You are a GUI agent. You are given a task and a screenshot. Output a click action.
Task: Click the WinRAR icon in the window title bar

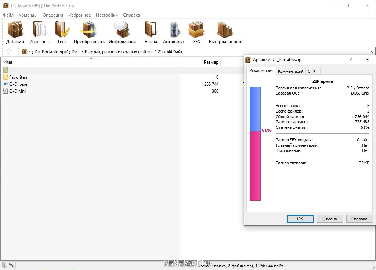click(6, 6)
